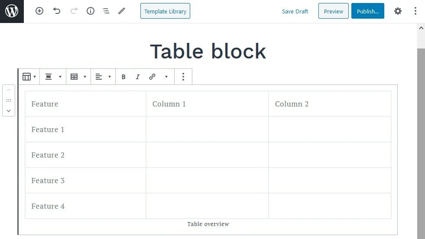Click the Save Draft link
Screen dimensions: 425x239
point(295,11)
